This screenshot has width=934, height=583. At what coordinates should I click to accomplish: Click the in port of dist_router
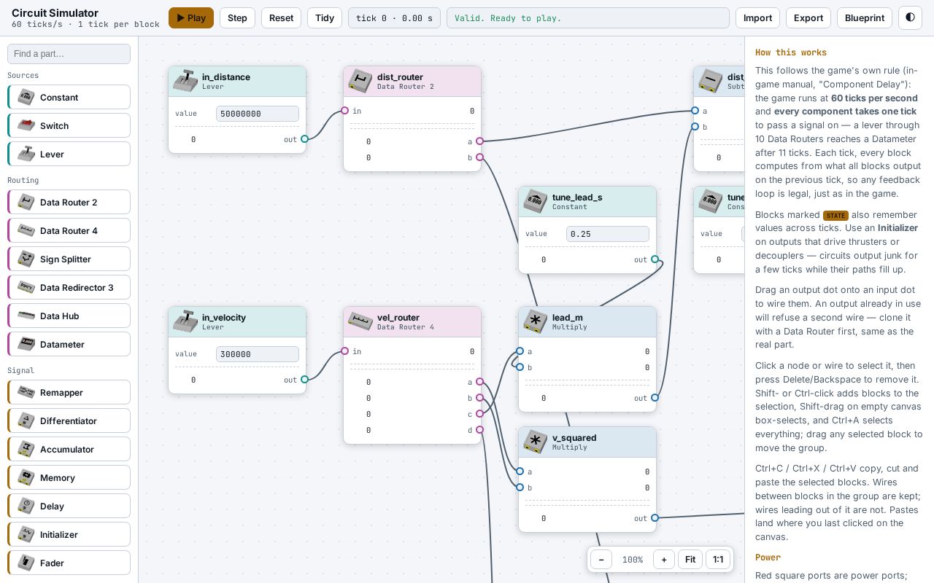pos(344,111)
